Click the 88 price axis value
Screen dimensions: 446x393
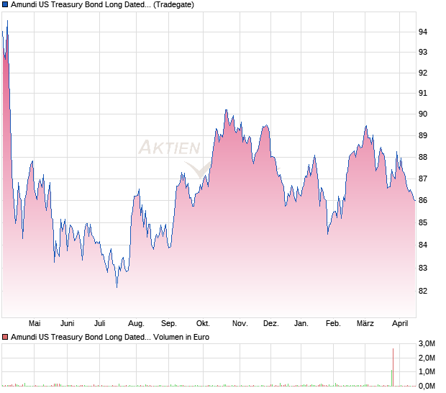click(423, 157)
